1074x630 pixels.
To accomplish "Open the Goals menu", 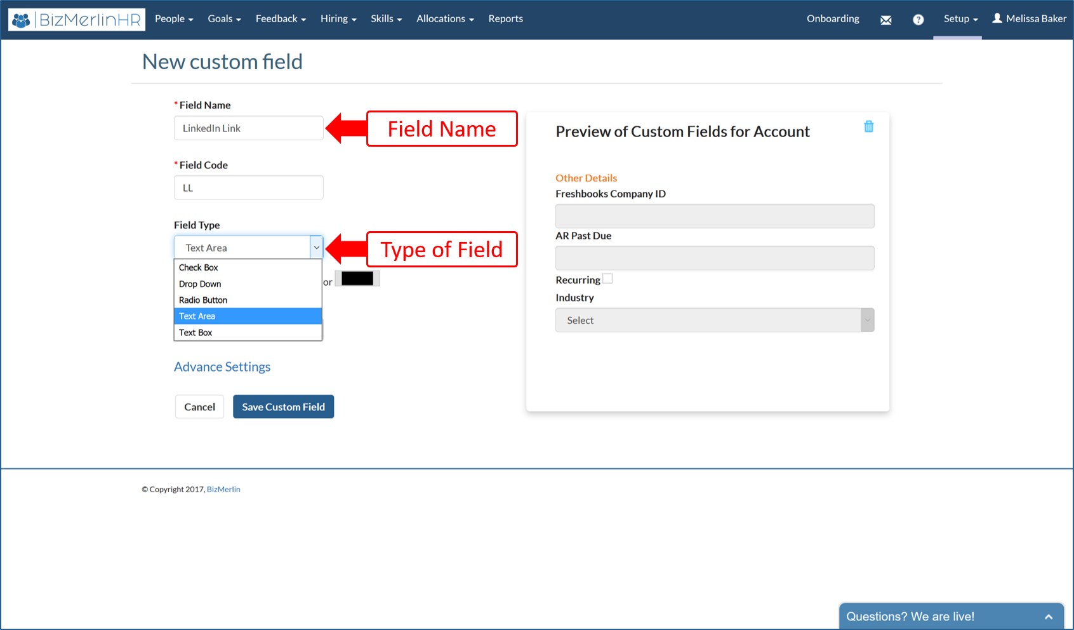I will pos(224,19).
